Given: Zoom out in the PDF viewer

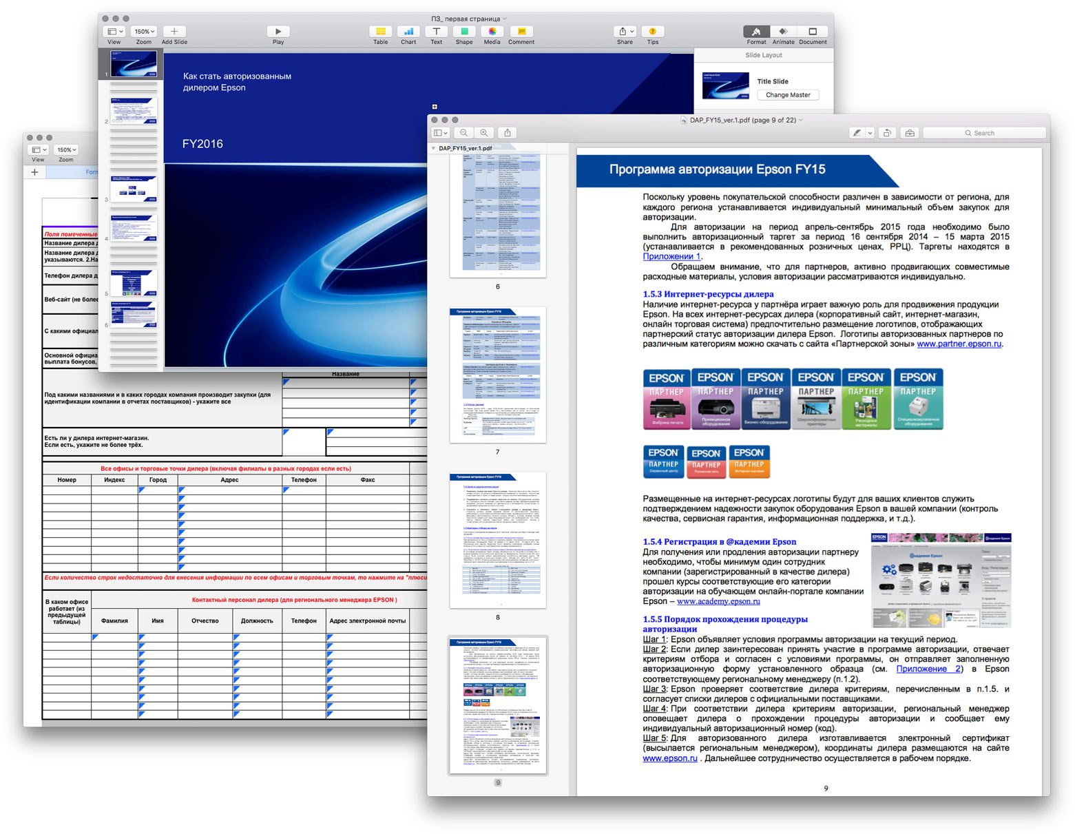Looking at the screenshot, I should pos(463,133).
